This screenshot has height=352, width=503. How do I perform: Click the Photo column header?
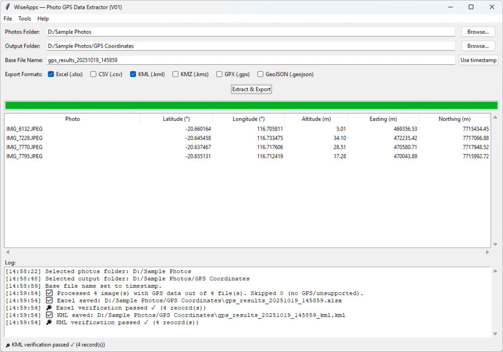[72, 119]
